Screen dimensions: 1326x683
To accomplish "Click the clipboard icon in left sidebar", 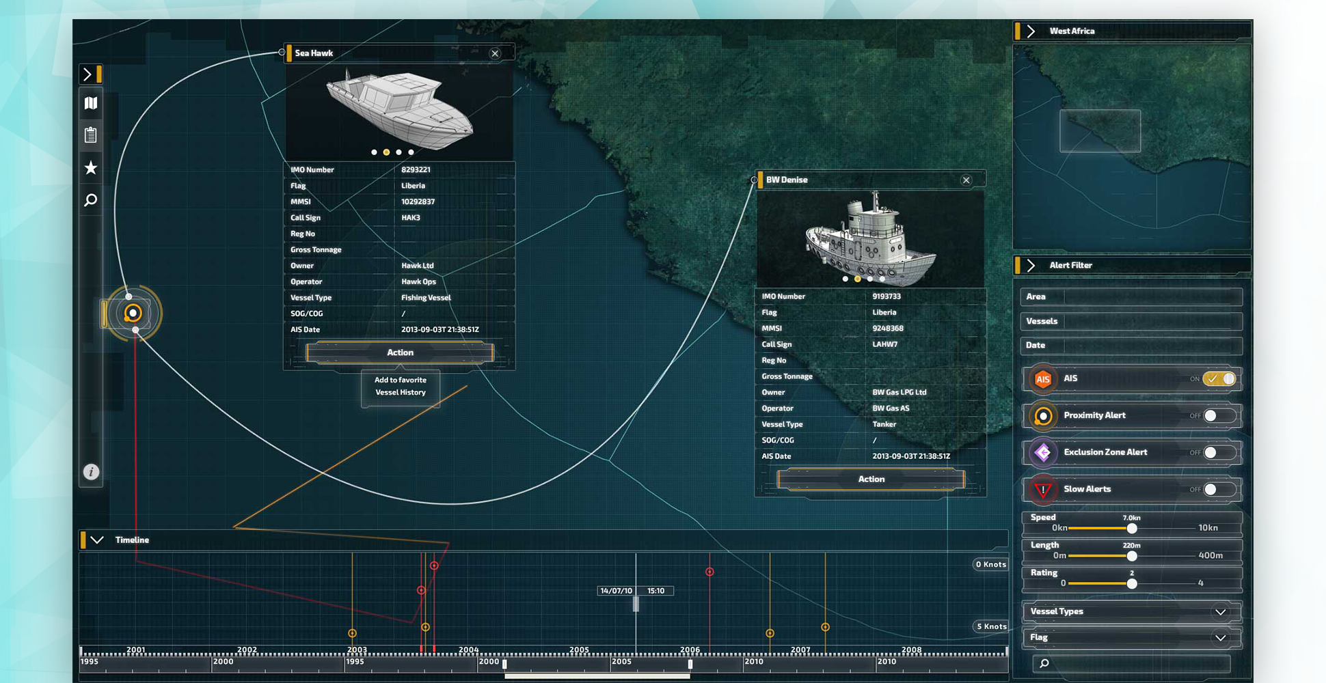I will tap(91, 135).
